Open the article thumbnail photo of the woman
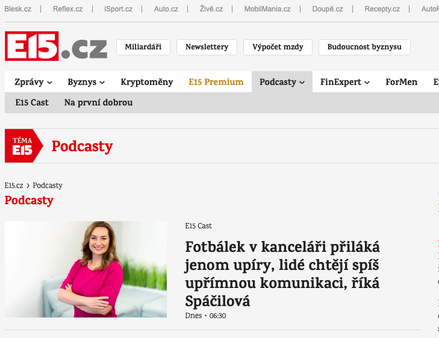 click(86, 269)
